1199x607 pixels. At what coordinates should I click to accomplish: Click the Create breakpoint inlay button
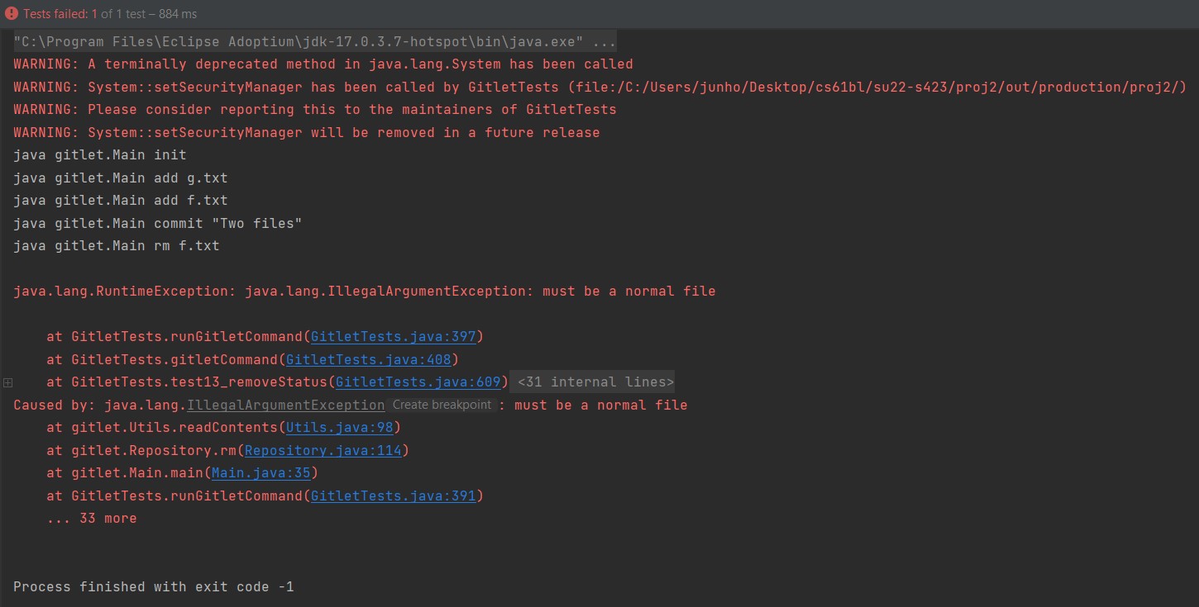pyautogui.click(x=442, y=405)
